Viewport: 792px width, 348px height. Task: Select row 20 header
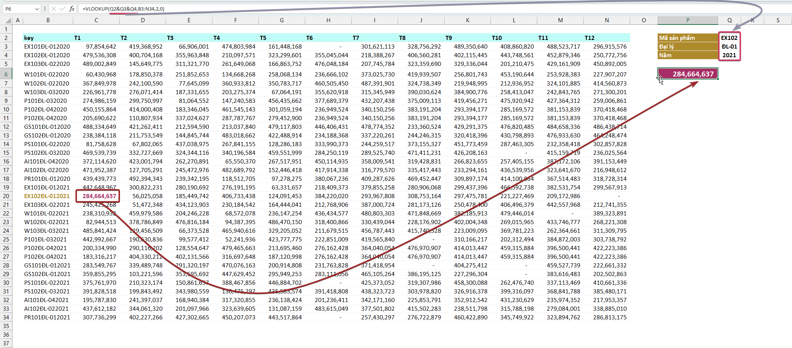point(6,196)
